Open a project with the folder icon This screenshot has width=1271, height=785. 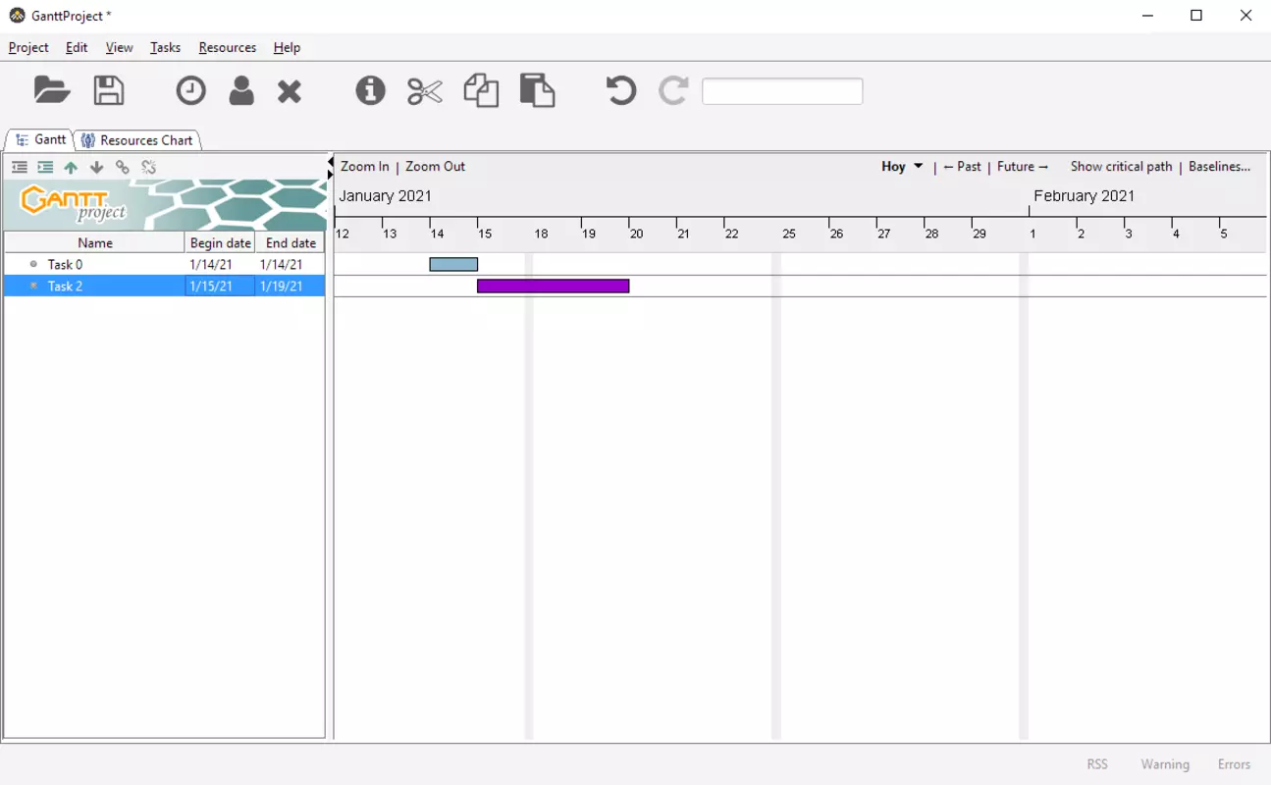52,90
